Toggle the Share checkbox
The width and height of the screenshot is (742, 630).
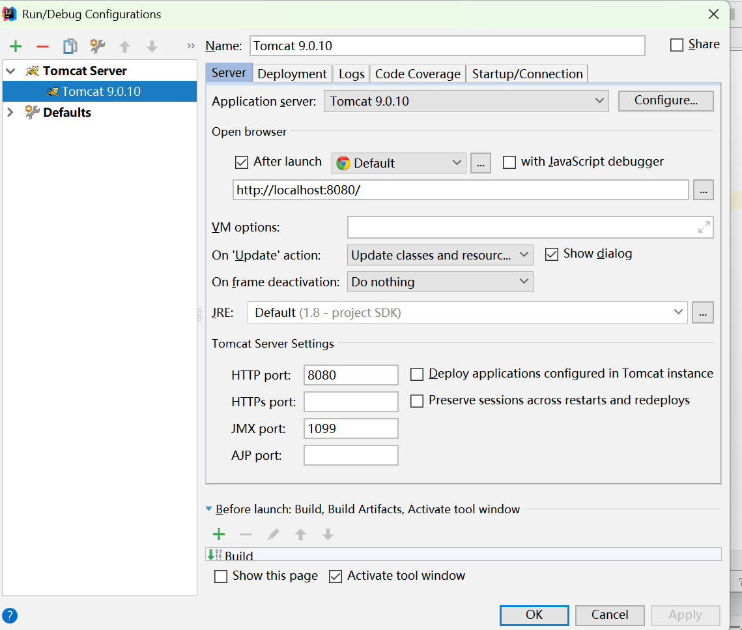point(677,45)
